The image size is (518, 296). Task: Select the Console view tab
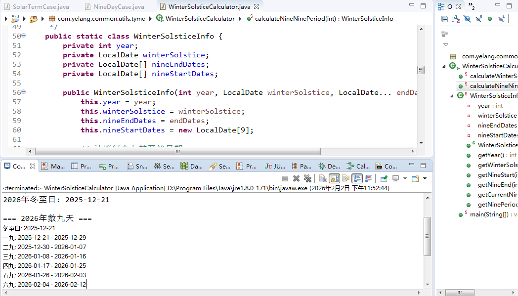pyautogui.click(x=14, y=166)
